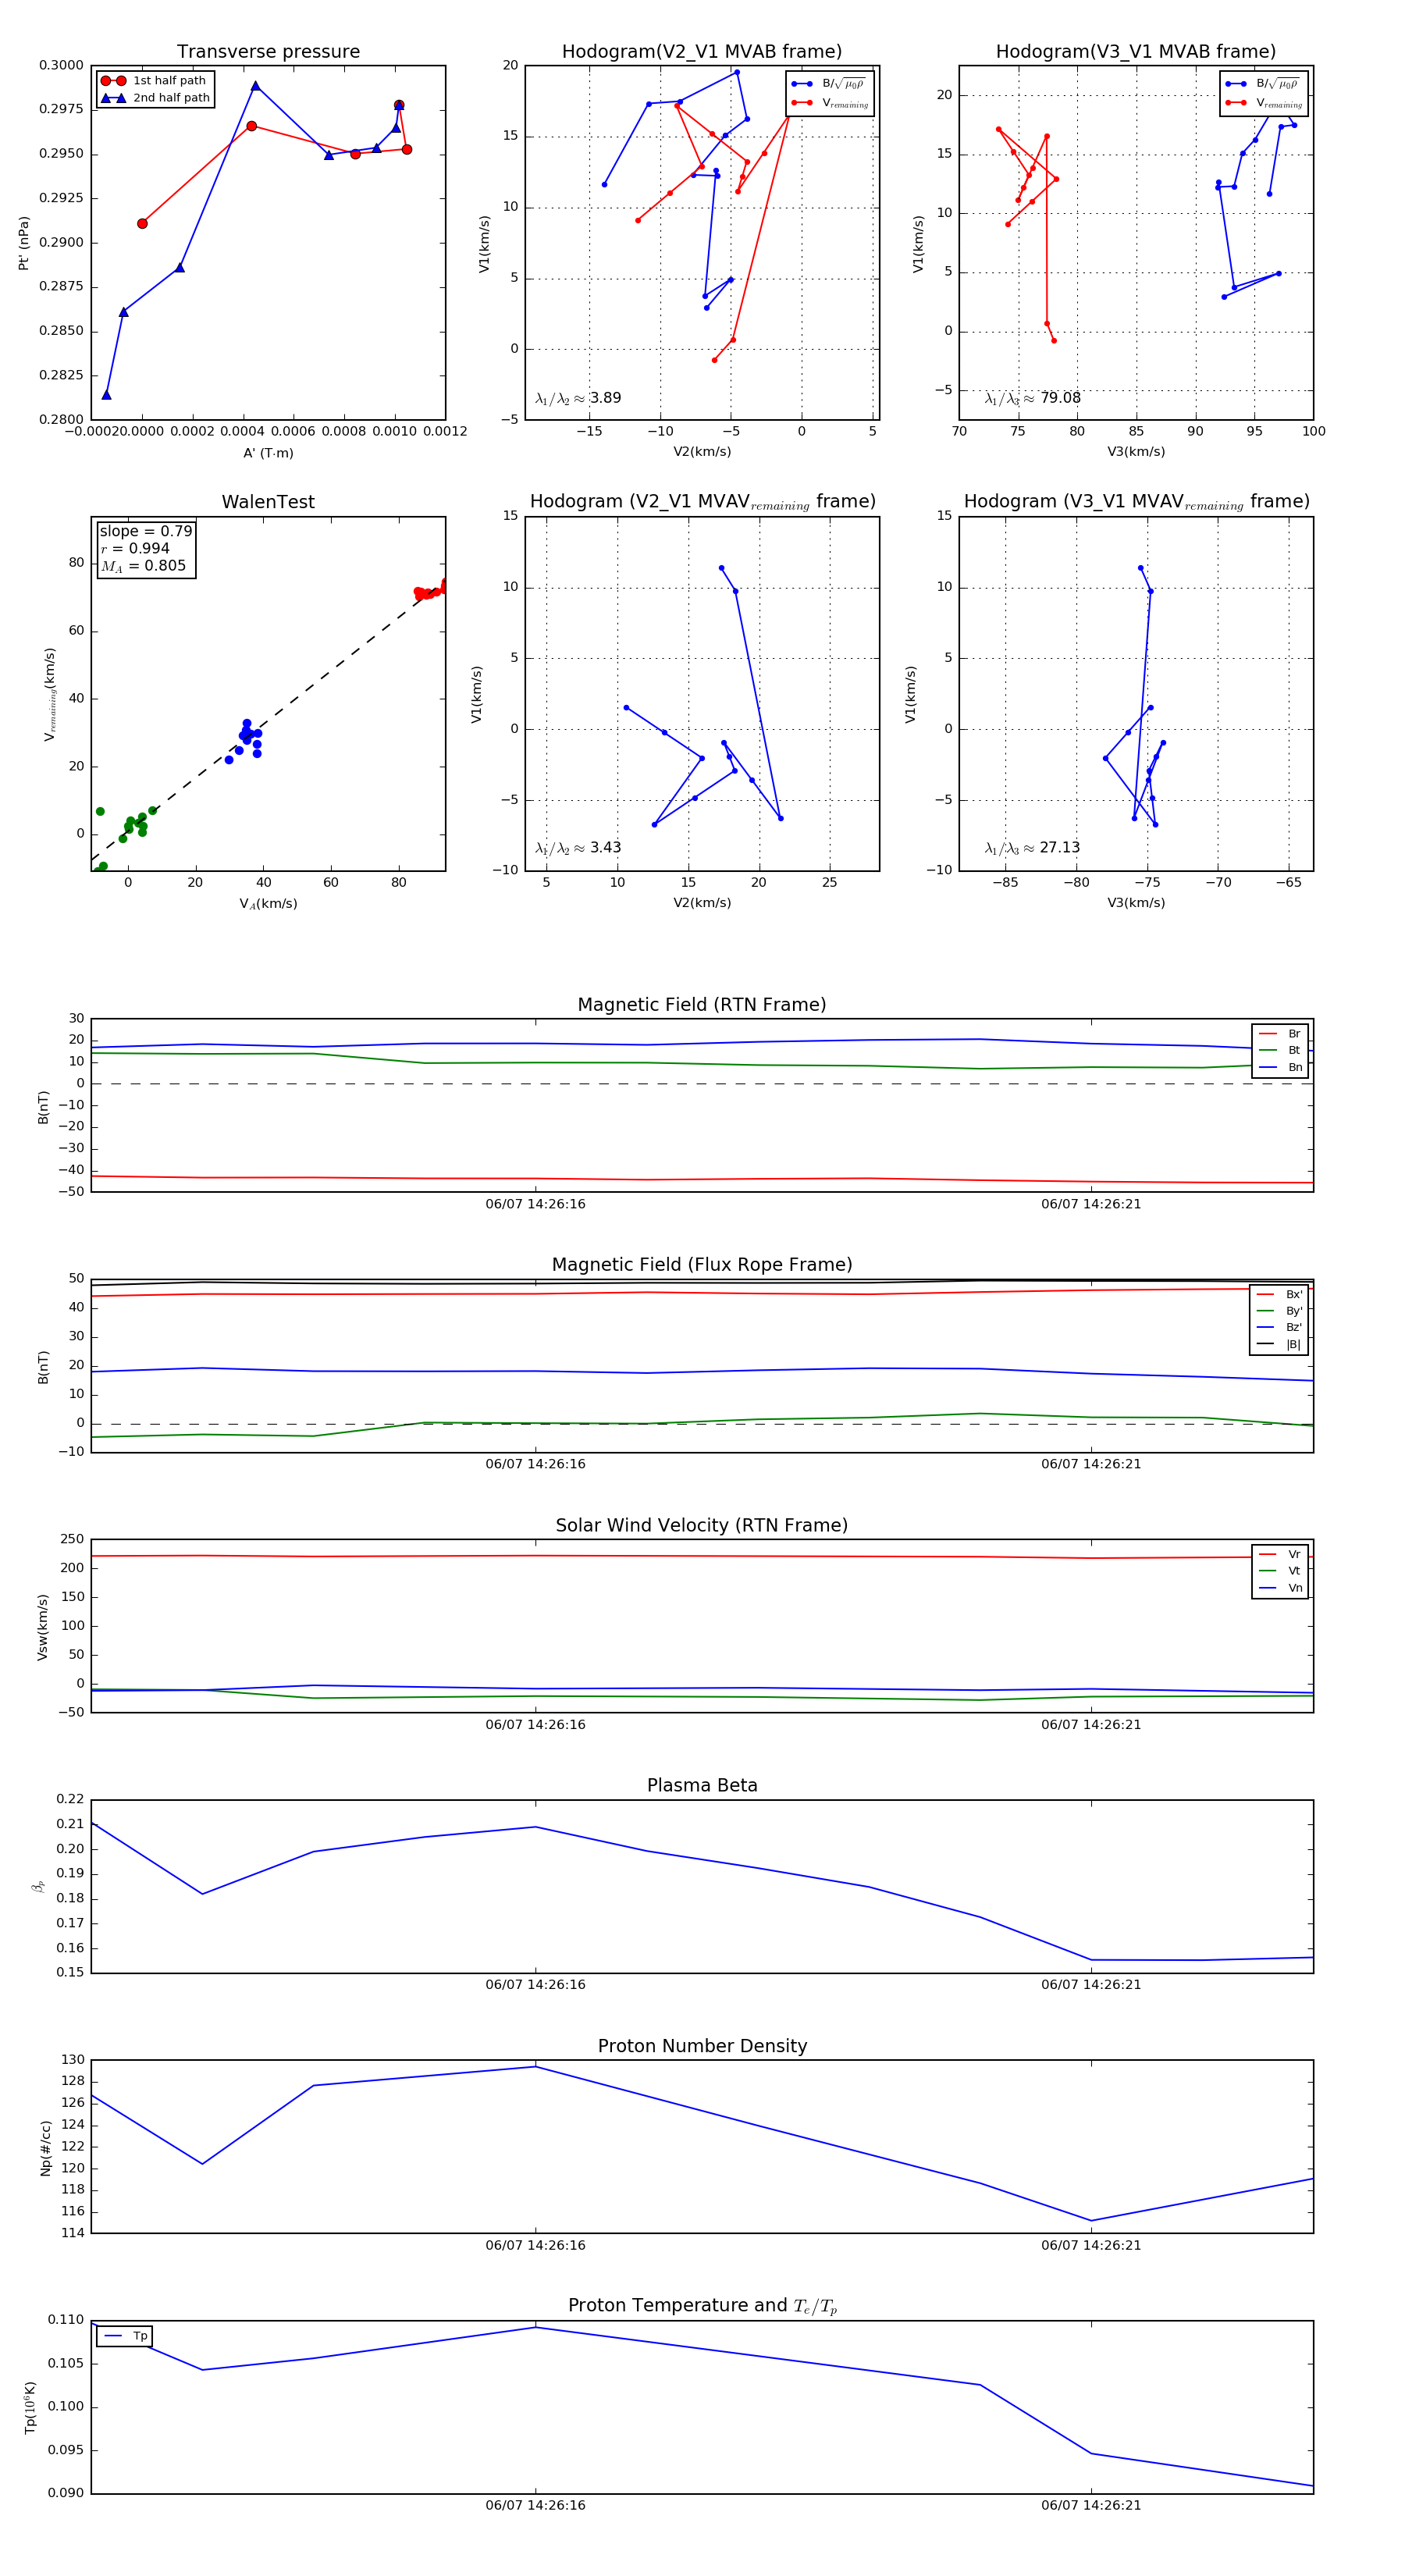Click the Alfvén velocity legend entry in the V2_V1 hodogram

[829, 84]
